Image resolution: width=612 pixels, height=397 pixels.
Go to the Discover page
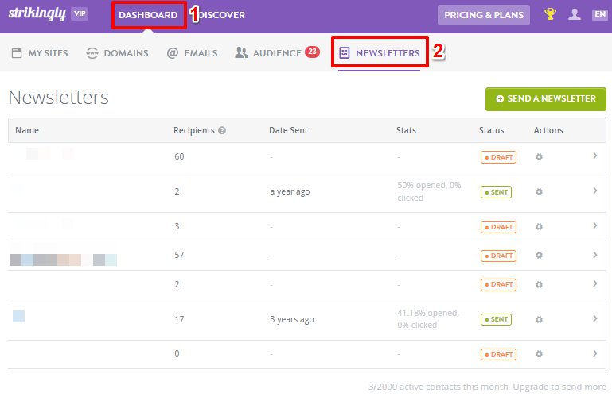click(222, 15)
